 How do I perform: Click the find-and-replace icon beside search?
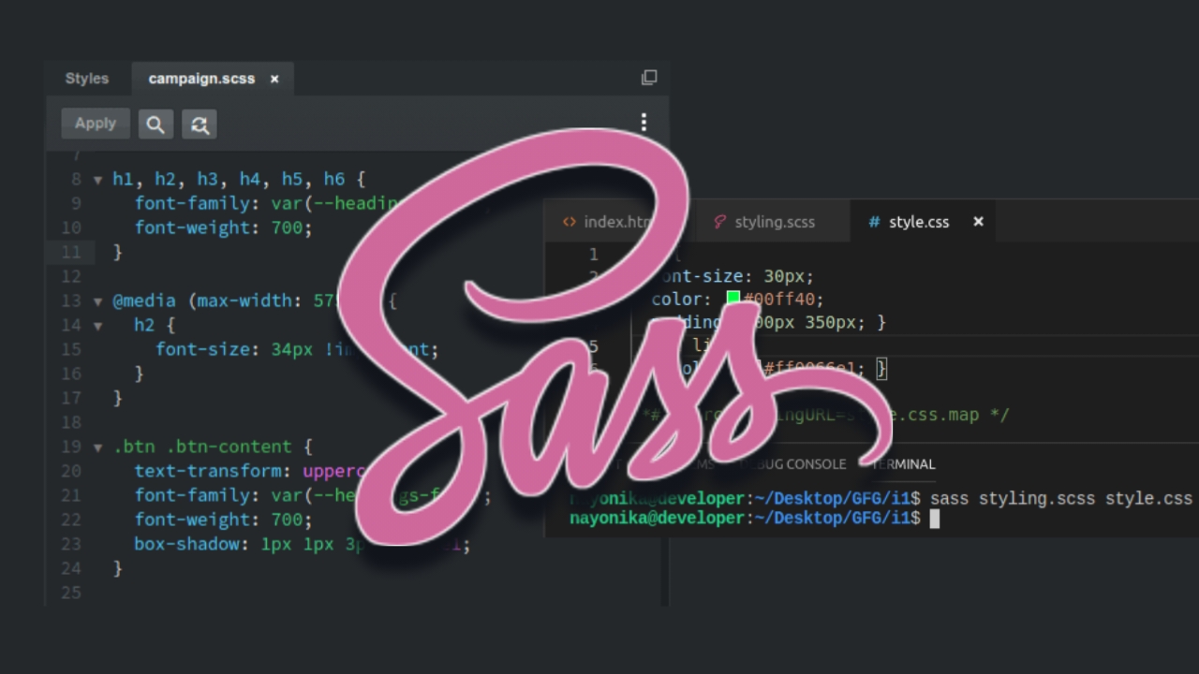pos(200,125)
